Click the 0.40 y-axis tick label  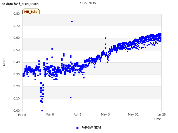click(x=17, y=62)
